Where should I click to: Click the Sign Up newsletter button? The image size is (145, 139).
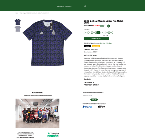point(94,100)
